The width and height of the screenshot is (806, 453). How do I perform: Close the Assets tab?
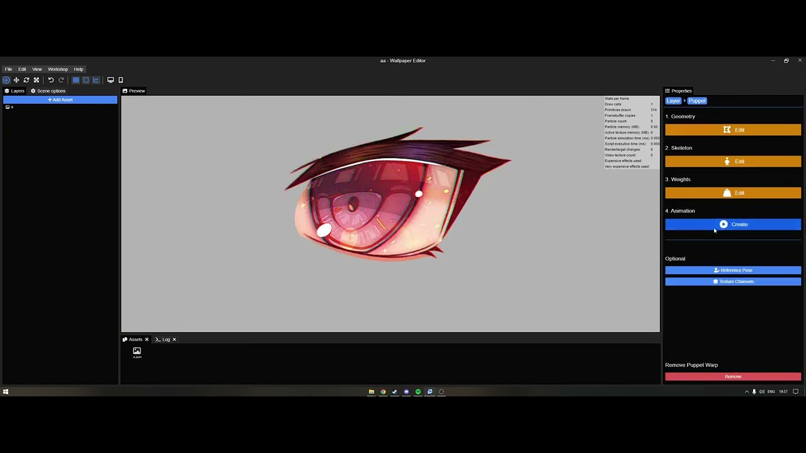tap(147, 339)
